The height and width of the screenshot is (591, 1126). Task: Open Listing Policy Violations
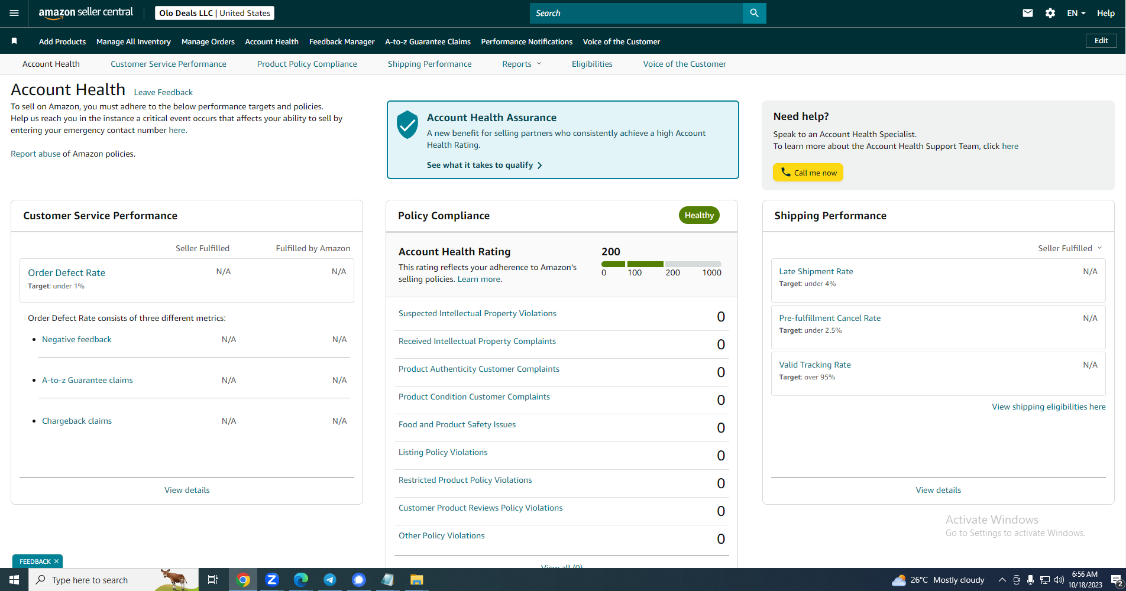pos(443,452)
